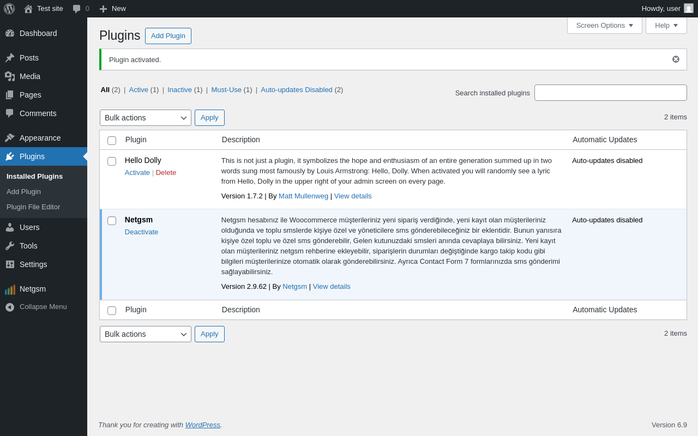The image size is (698, 436).
Task: Dismiss the 'Plugin activated' notice
Action: coord(676,59)
